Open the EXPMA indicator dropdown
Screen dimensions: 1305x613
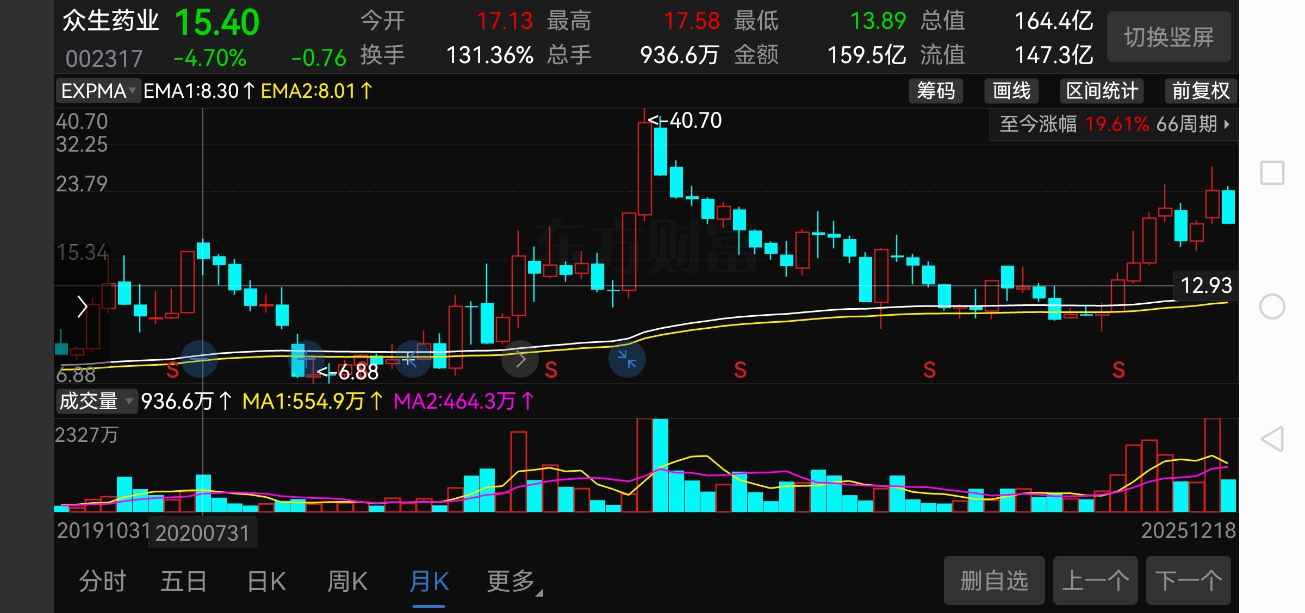point(98,91)
